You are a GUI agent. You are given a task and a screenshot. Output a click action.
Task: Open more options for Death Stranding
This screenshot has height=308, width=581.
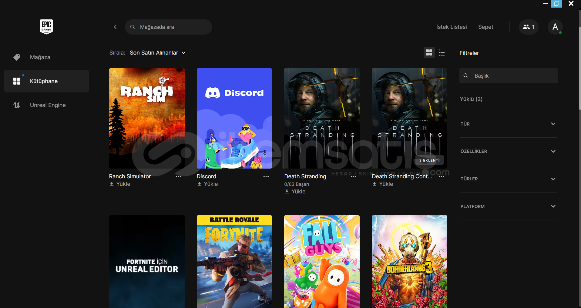pyautogui.click(x=354, y=176)
